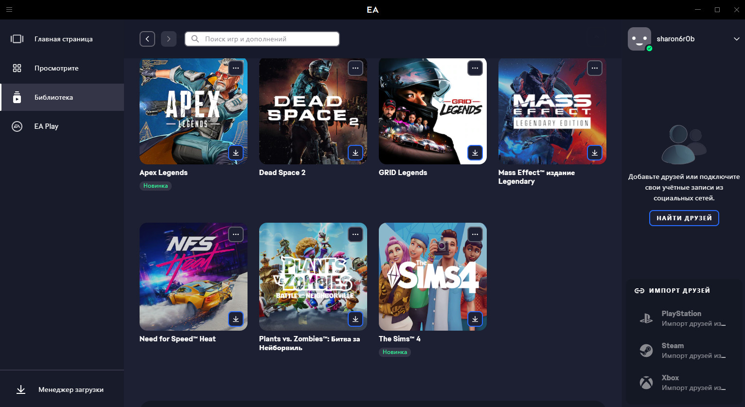Download Dead Space 2 via download icon

click(x=355, y=153)
